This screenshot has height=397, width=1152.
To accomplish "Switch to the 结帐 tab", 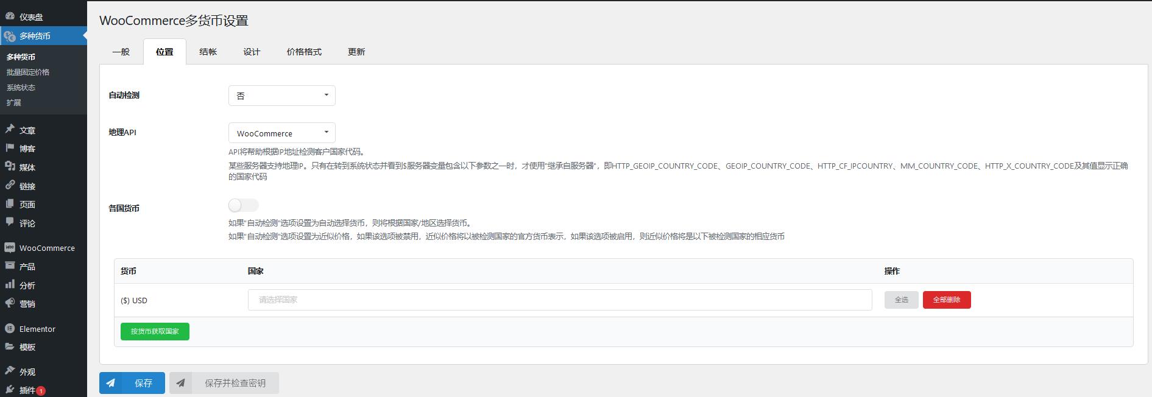I will coord(208,52).
